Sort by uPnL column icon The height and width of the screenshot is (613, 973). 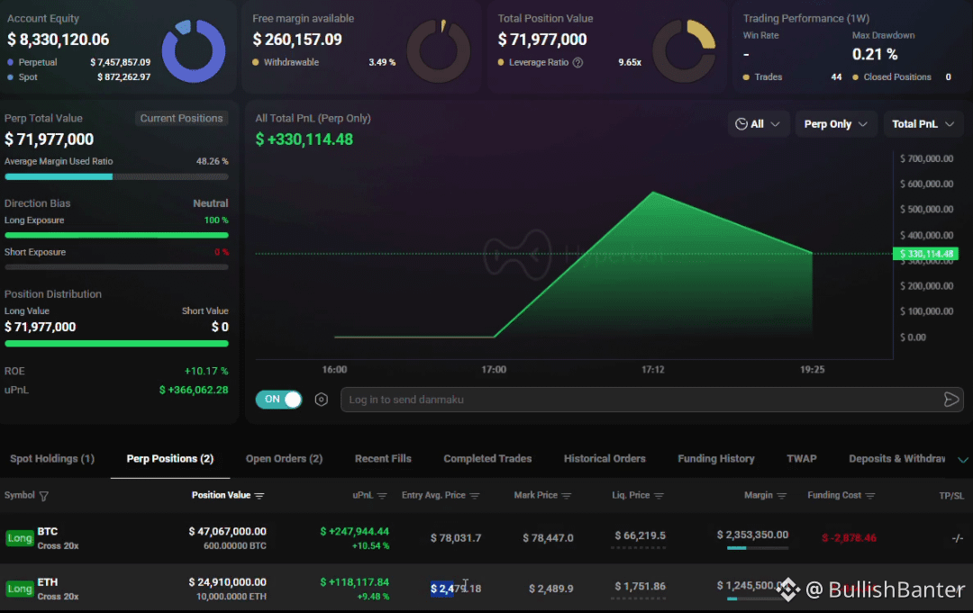coord(382,496)
